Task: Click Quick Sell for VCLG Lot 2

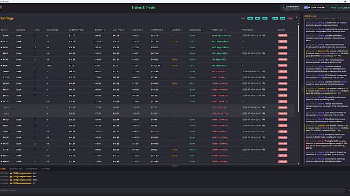Action: coord(283,114)
